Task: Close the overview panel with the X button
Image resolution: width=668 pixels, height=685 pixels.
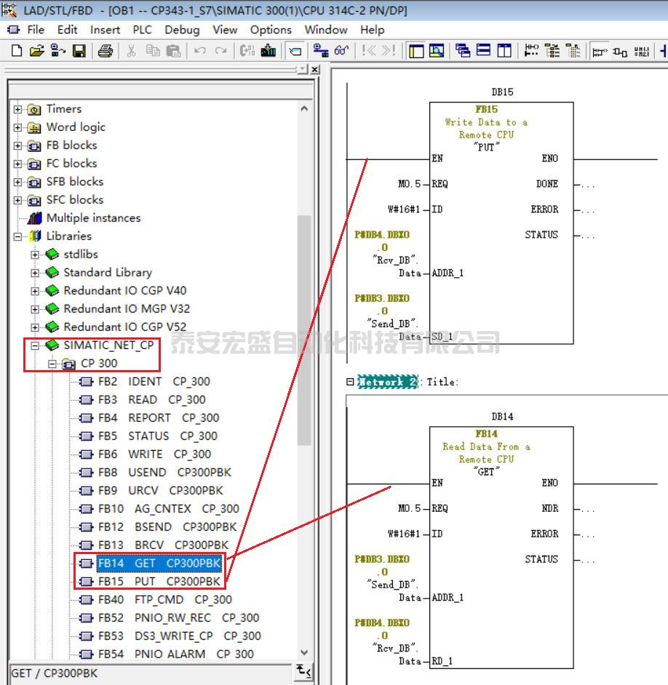Action: (x=314, y=69)
